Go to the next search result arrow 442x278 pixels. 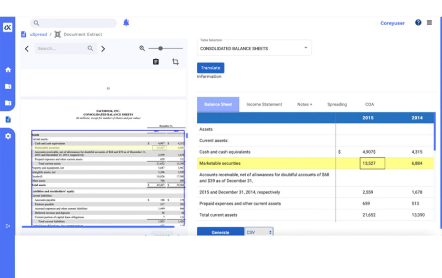(x=103, y=49)
